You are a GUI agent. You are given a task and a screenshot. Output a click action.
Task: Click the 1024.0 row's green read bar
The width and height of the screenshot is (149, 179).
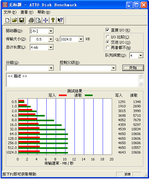[x=43, y=153]
